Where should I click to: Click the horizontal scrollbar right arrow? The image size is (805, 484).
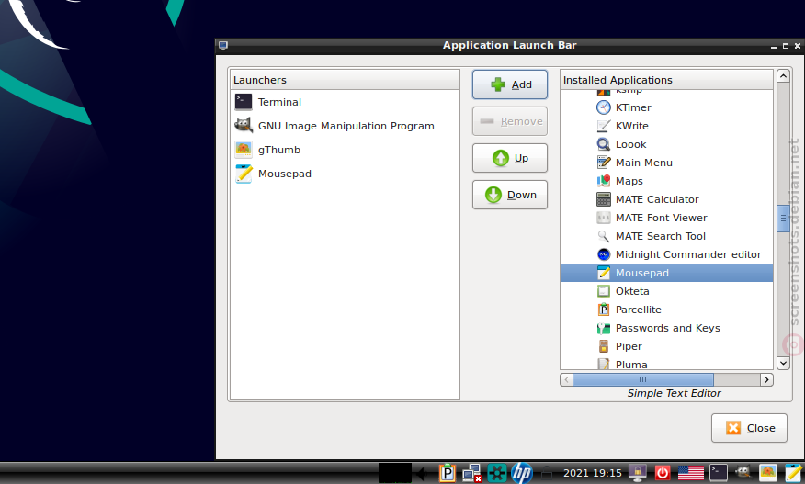click(x=766, y=380)
